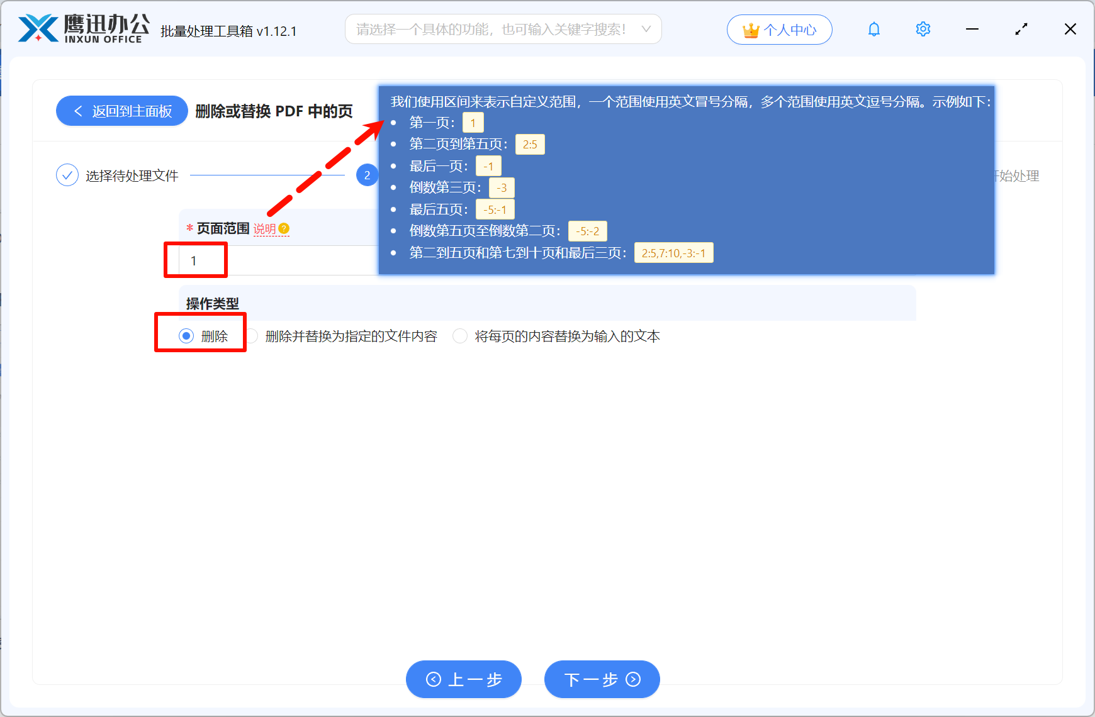The height and width of the screenshot is (717, 1095).
Task: Select the 删除 radio button
Action: pos(186,336)
